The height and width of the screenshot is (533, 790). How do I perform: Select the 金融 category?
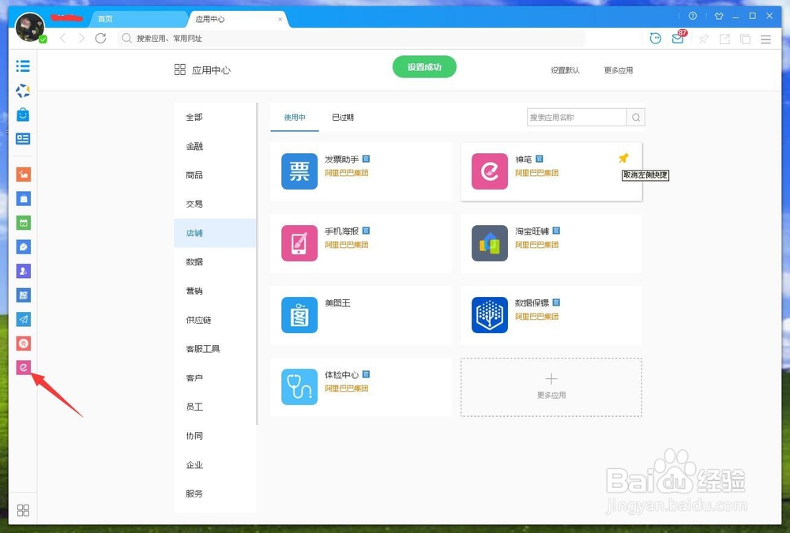[215, 146]
